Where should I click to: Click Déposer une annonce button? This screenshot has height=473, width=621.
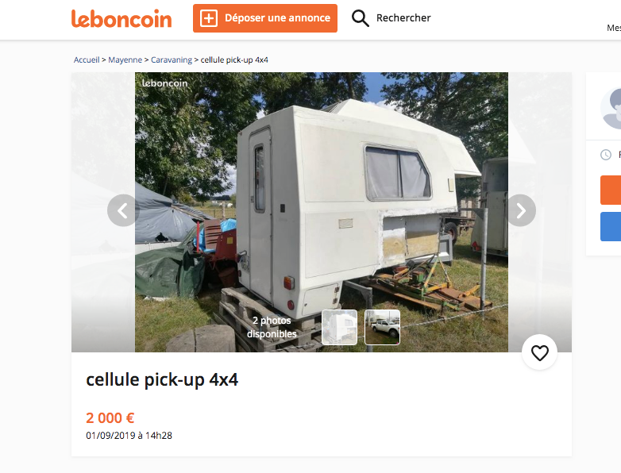pyautogui.click(x=265, y=18)
